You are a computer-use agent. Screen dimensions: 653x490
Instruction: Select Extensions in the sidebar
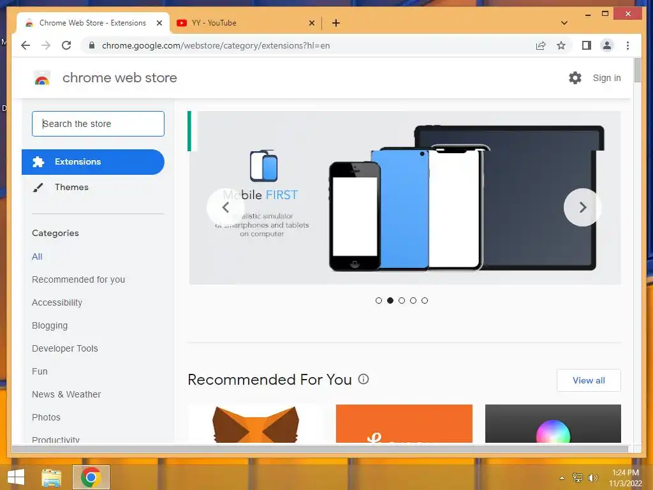[x=93, y=161]
